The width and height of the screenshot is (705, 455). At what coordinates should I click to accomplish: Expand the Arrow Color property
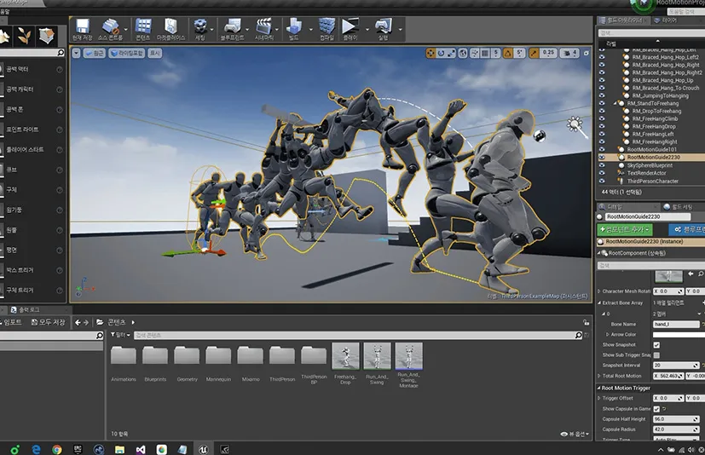tap(608, 335)
